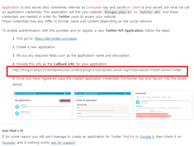Click the Twitter bird icon in hybridauth thumbnail
Screen dimensions: 194x146
138,102
